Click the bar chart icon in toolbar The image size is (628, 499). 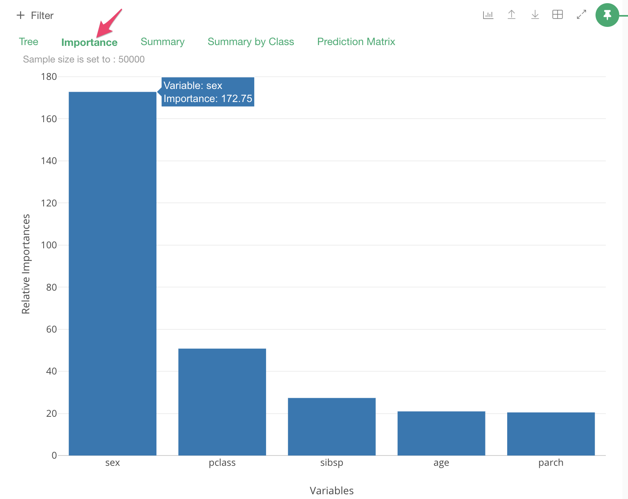pos(488,15)
